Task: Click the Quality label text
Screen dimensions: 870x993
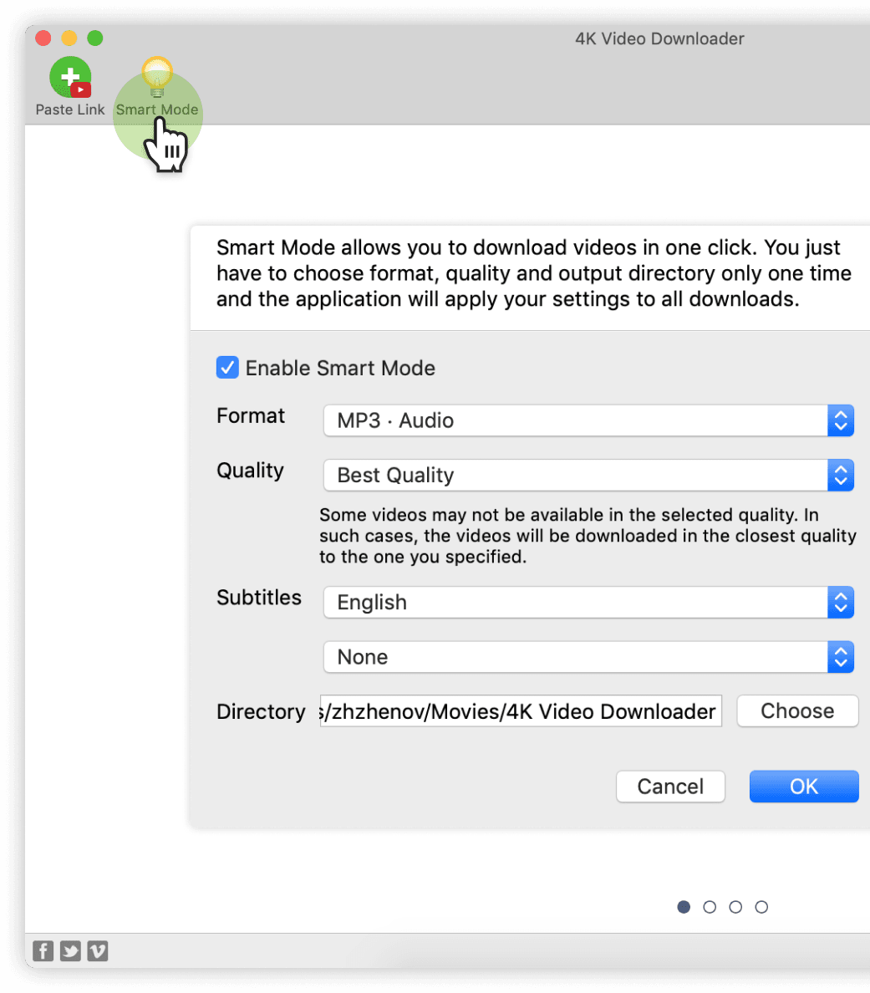Action: pyautogui.click(x=250, y=471)
